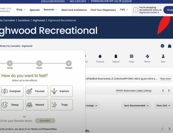Click the bottom carousel previous arrow

(162, 129)
